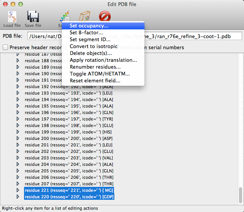Screen dimensions: 244x212
Task: Choose Convert to isotropic
Action: tap(93, 47)
